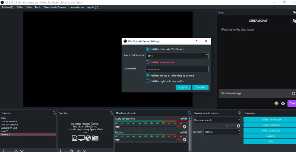This screenshot has width=296, height=152.
Task: Click the image source icon in Fuentes
Action: point(74,138)
